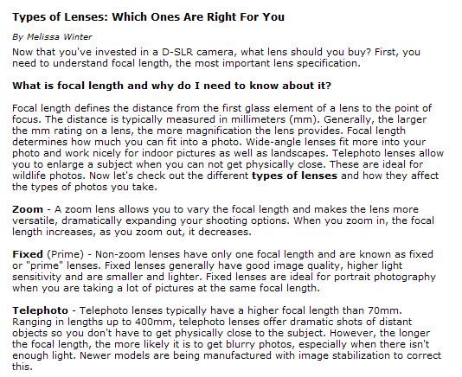Click the word "D-SLR" in intro
The width and height of the screenshot is (462, 377).
pyautogui.click(x=177, y=52)
